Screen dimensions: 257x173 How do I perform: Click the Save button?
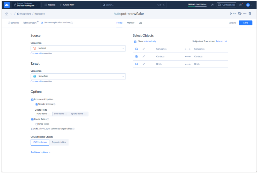(245, 23)
